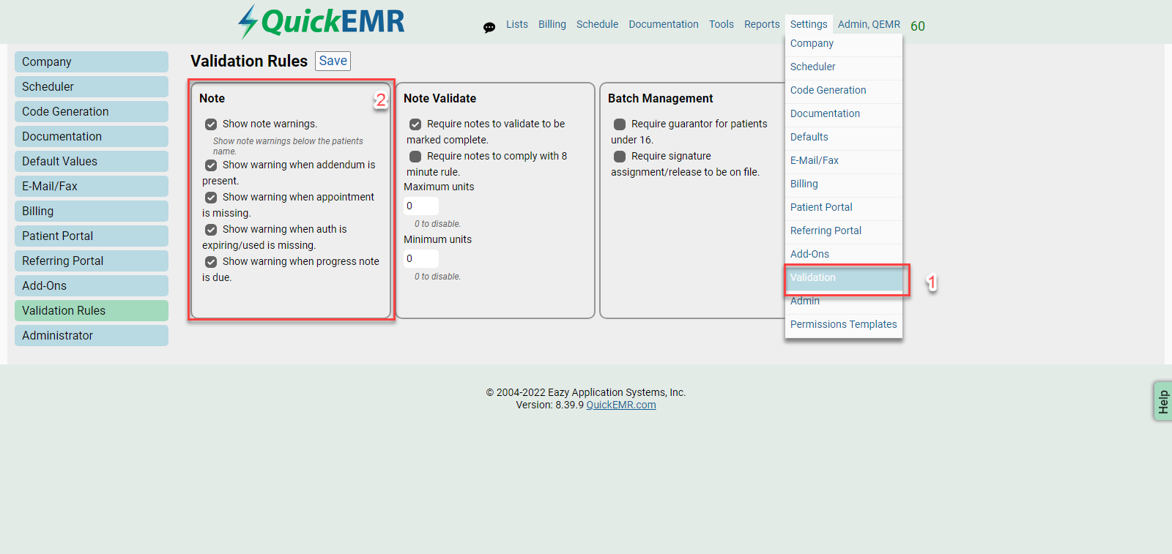Open the Tools menu
The image size is (1172, 554).
pos(722,24)
